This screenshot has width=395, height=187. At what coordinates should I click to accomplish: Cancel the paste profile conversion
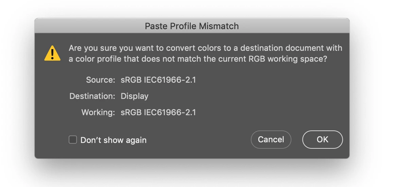pyautogui.click(x=271, y=140)
